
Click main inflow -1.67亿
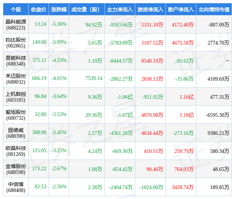point(125,115)
